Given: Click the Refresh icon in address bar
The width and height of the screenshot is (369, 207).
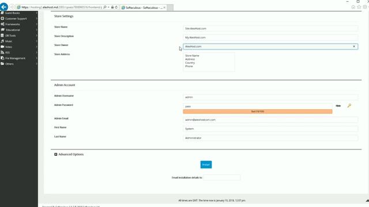Looking at the screenshot, I should [x=116, y=7].
